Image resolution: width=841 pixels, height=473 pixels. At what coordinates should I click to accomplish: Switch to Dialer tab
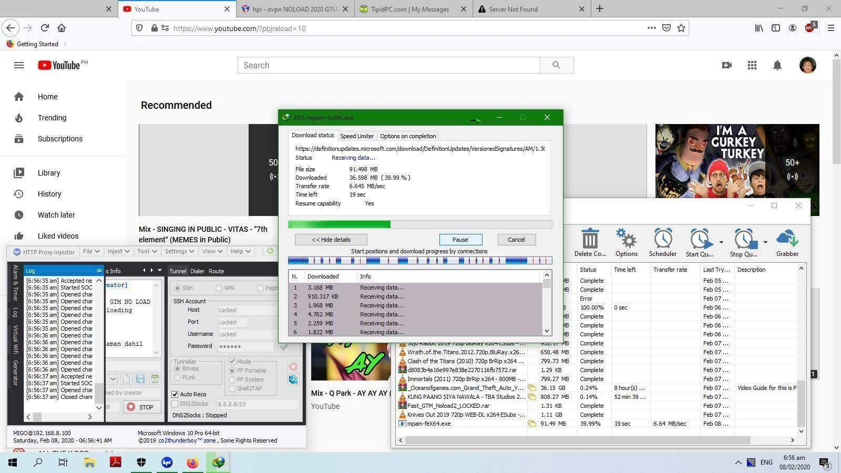[x=197, y=271]
